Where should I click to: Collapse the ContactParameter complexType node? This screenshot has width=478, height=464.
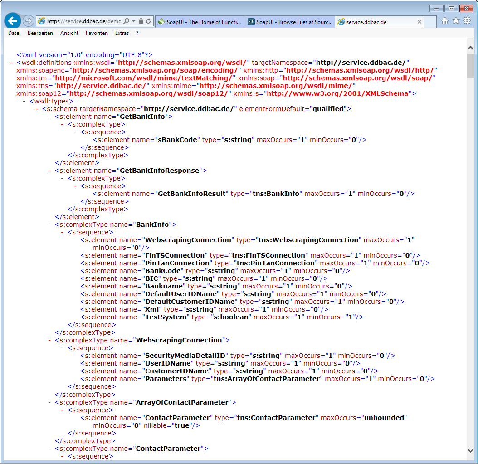49,449
